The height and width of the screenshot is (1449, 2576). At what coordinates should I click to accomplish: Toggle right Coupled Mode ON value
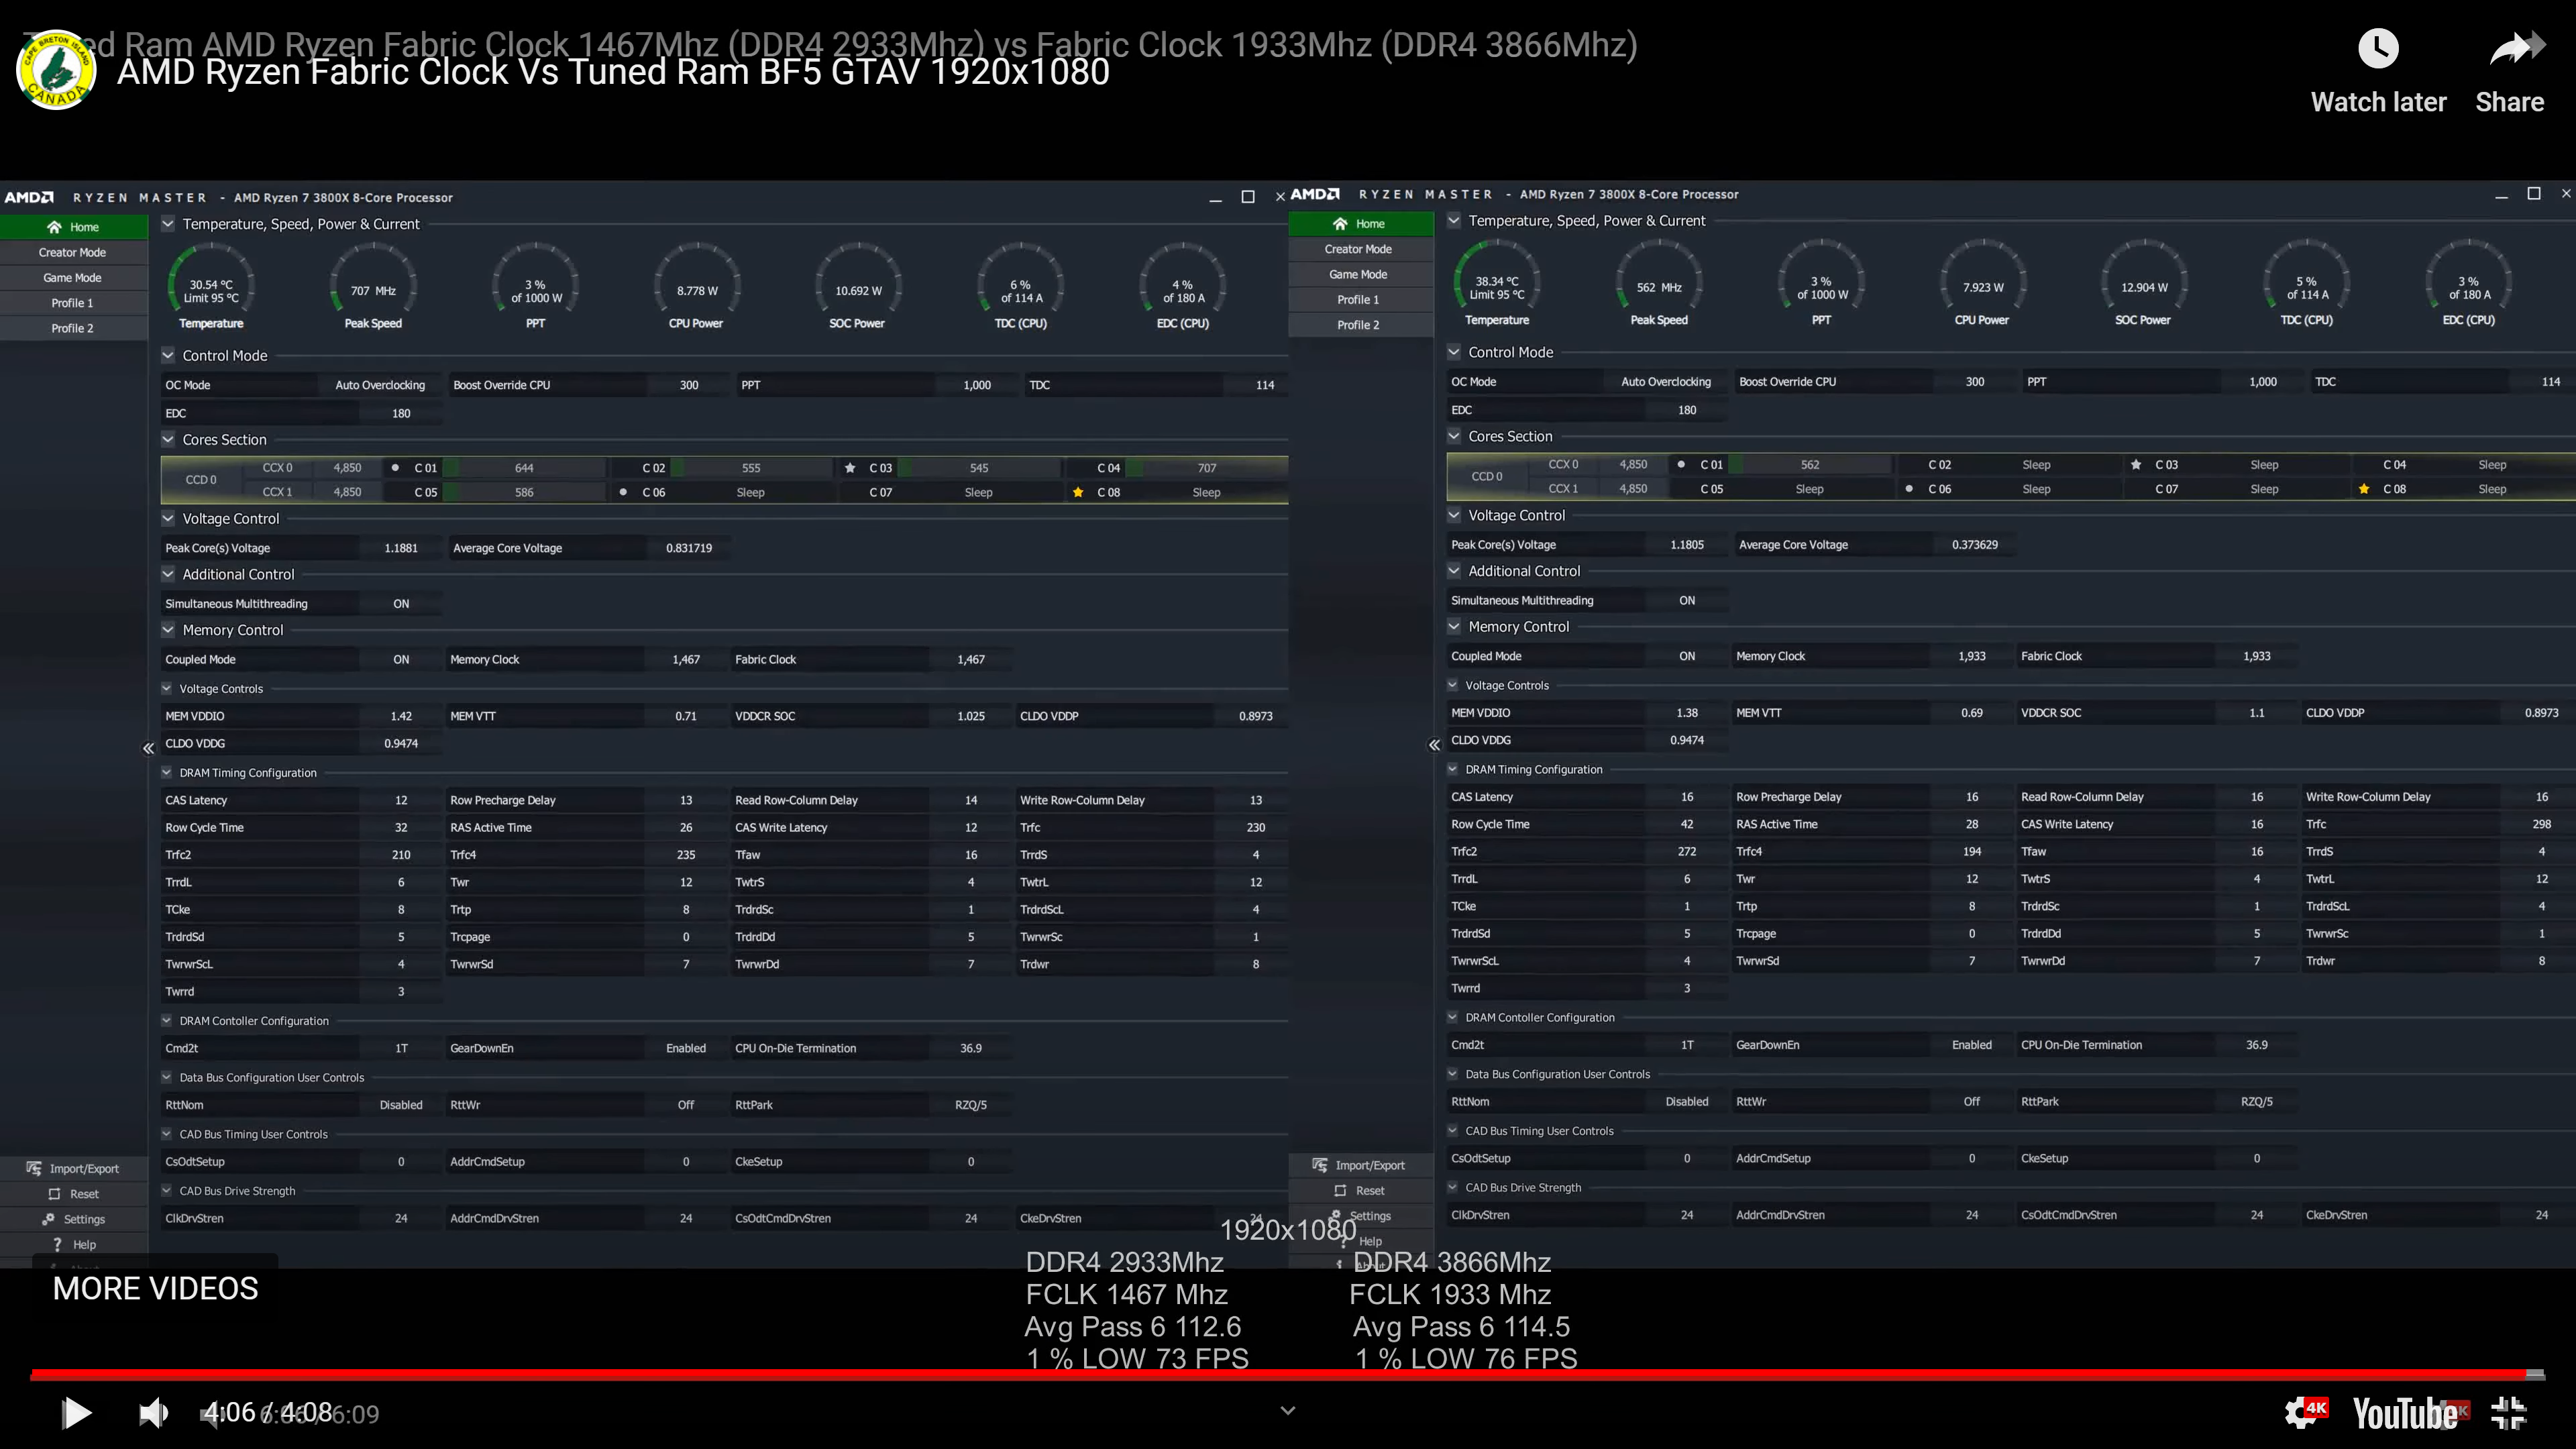click(1687, 656)
